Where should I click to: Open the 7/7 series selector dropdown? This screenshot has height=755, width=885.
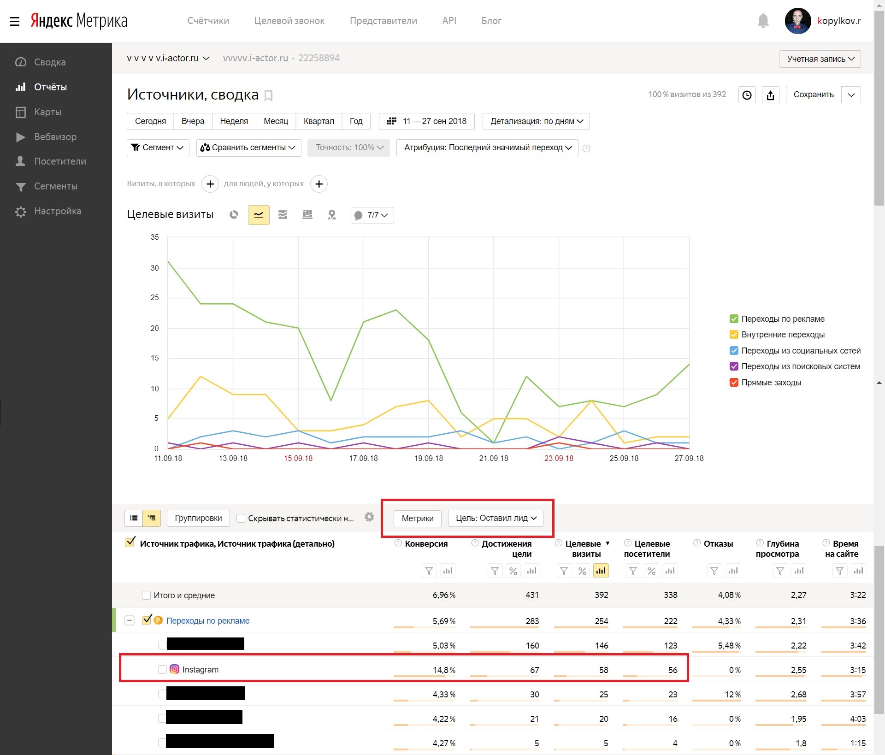click(x=372, y=215)
